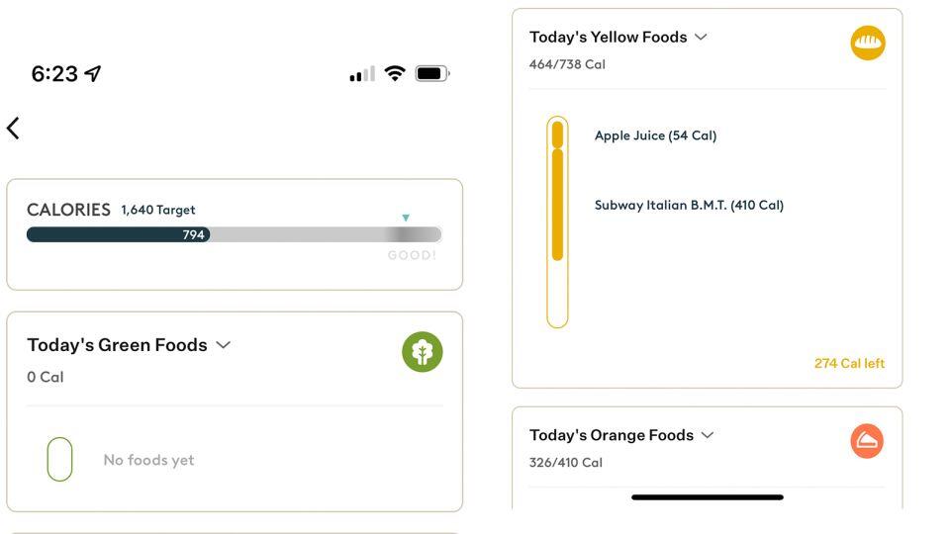
Task: Open the Subway Italian B.M.T. entry
Action: click(689, 206)
